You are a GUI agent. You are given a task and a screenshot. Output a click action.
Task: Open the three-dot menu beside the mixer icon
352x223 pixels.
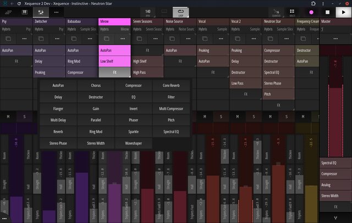pyautogui.click(x=56, y=12)
